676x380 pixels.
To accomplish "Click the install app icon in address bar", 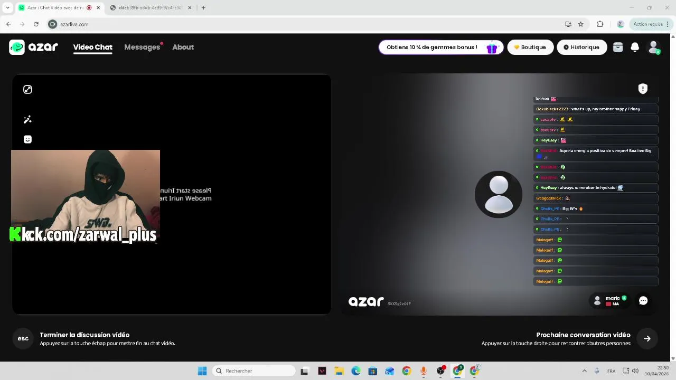I will click(x=568, y=24).
